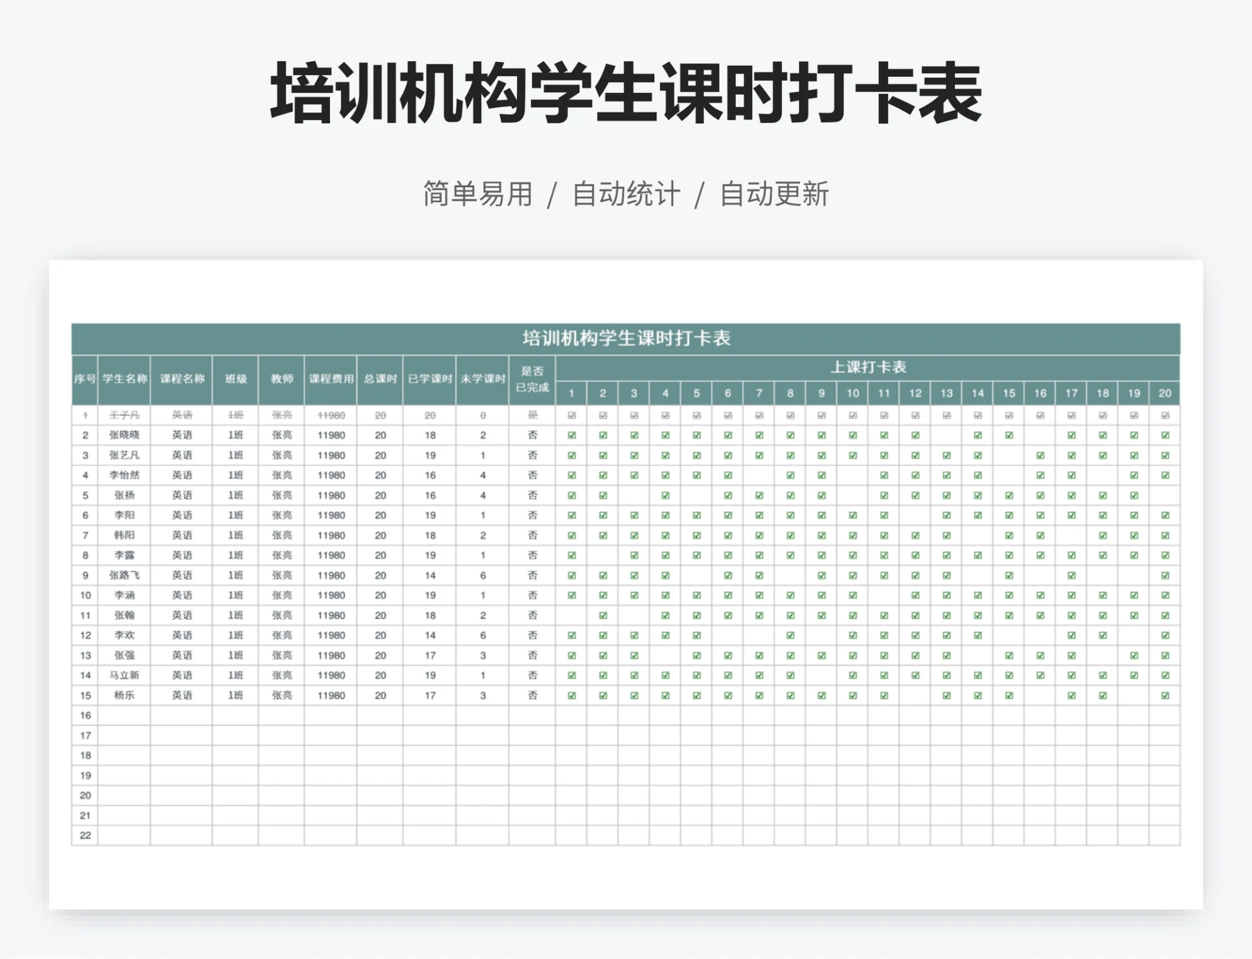Viewport: 1252px width, 959px height.
Task: Select teacher 张亮 cell for 李露
Action: click(281, 555)
